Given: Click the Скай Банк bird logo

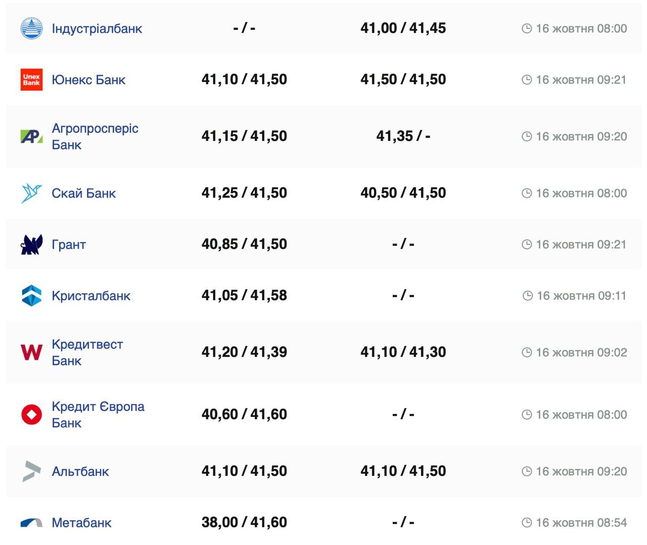Looking at the screenshot, I should point(31,193).
